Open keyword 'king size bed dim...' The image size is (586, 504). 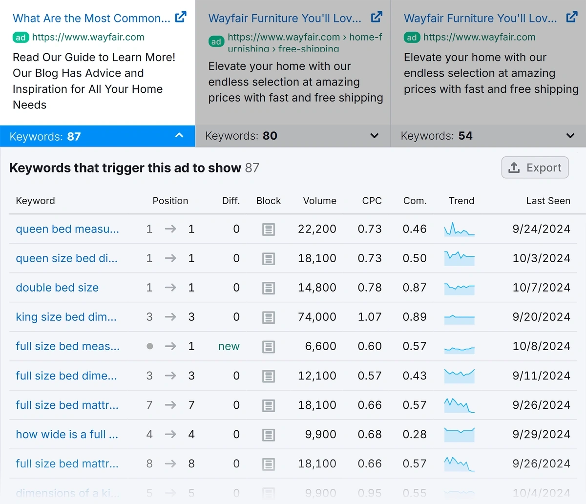[x=66, y=317]
